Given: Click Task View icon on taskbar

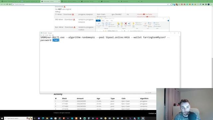Looking at the screenshot, I should 35,118.
